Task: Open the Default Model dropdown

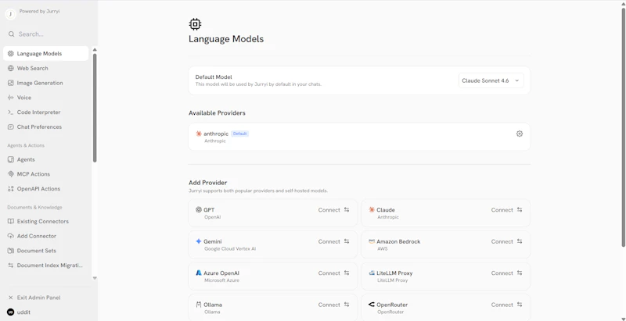Action: point(491,80)
